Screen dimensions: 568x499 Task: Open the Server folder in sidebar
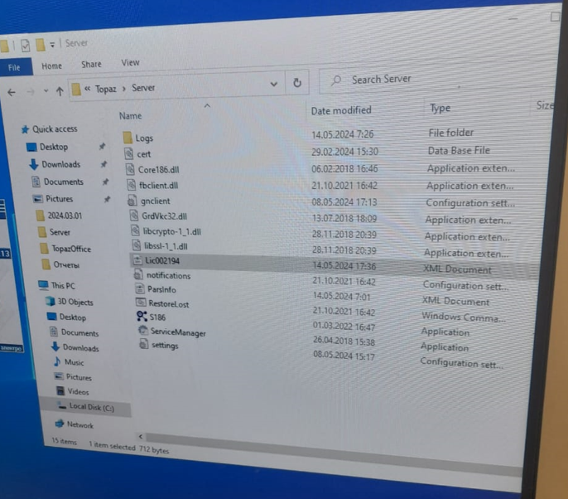tap(60, 232)
